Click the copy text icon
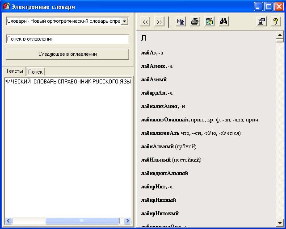 [x=181, y=22]
